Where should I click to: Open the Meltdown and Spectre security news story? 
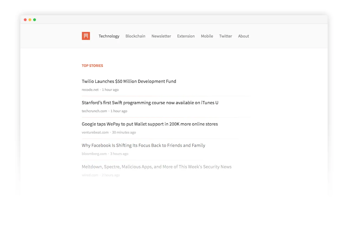[156, 167]
